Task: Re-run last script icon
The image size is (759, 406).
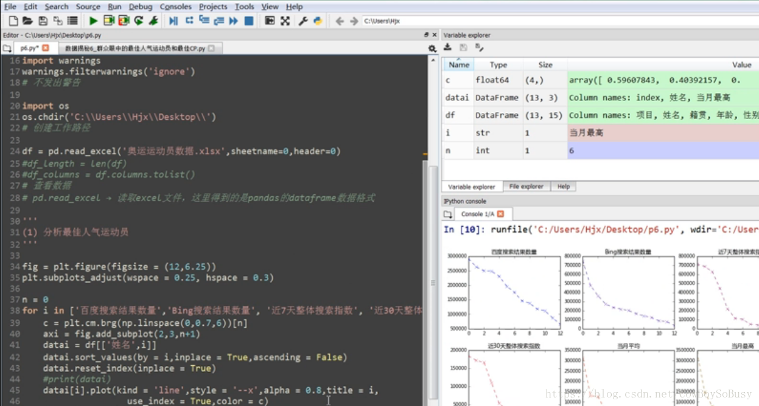Action: point(139,21)
